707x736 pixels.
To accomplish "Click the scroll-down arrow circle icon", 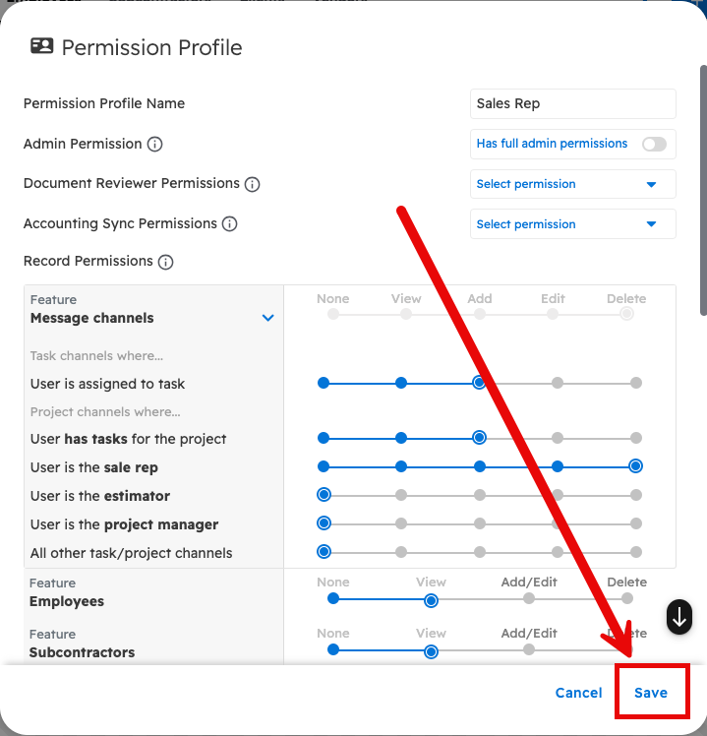I will point(679,617).
